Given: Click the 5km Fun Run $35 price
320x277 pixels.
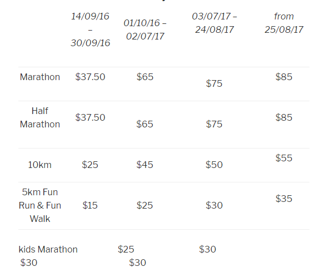Looking at the screenshot, I should pyautogui.click(x=284, y=199).
